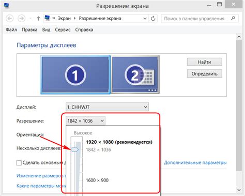
Task: Check 'Сделать основным' checkbox
Action: [19, 163]
